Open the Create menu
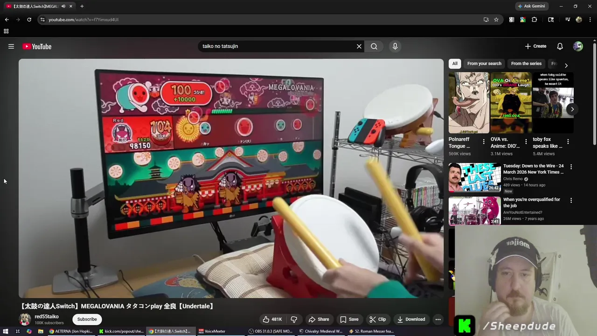This screenshot has height=336, width=597. coord(535,46)
